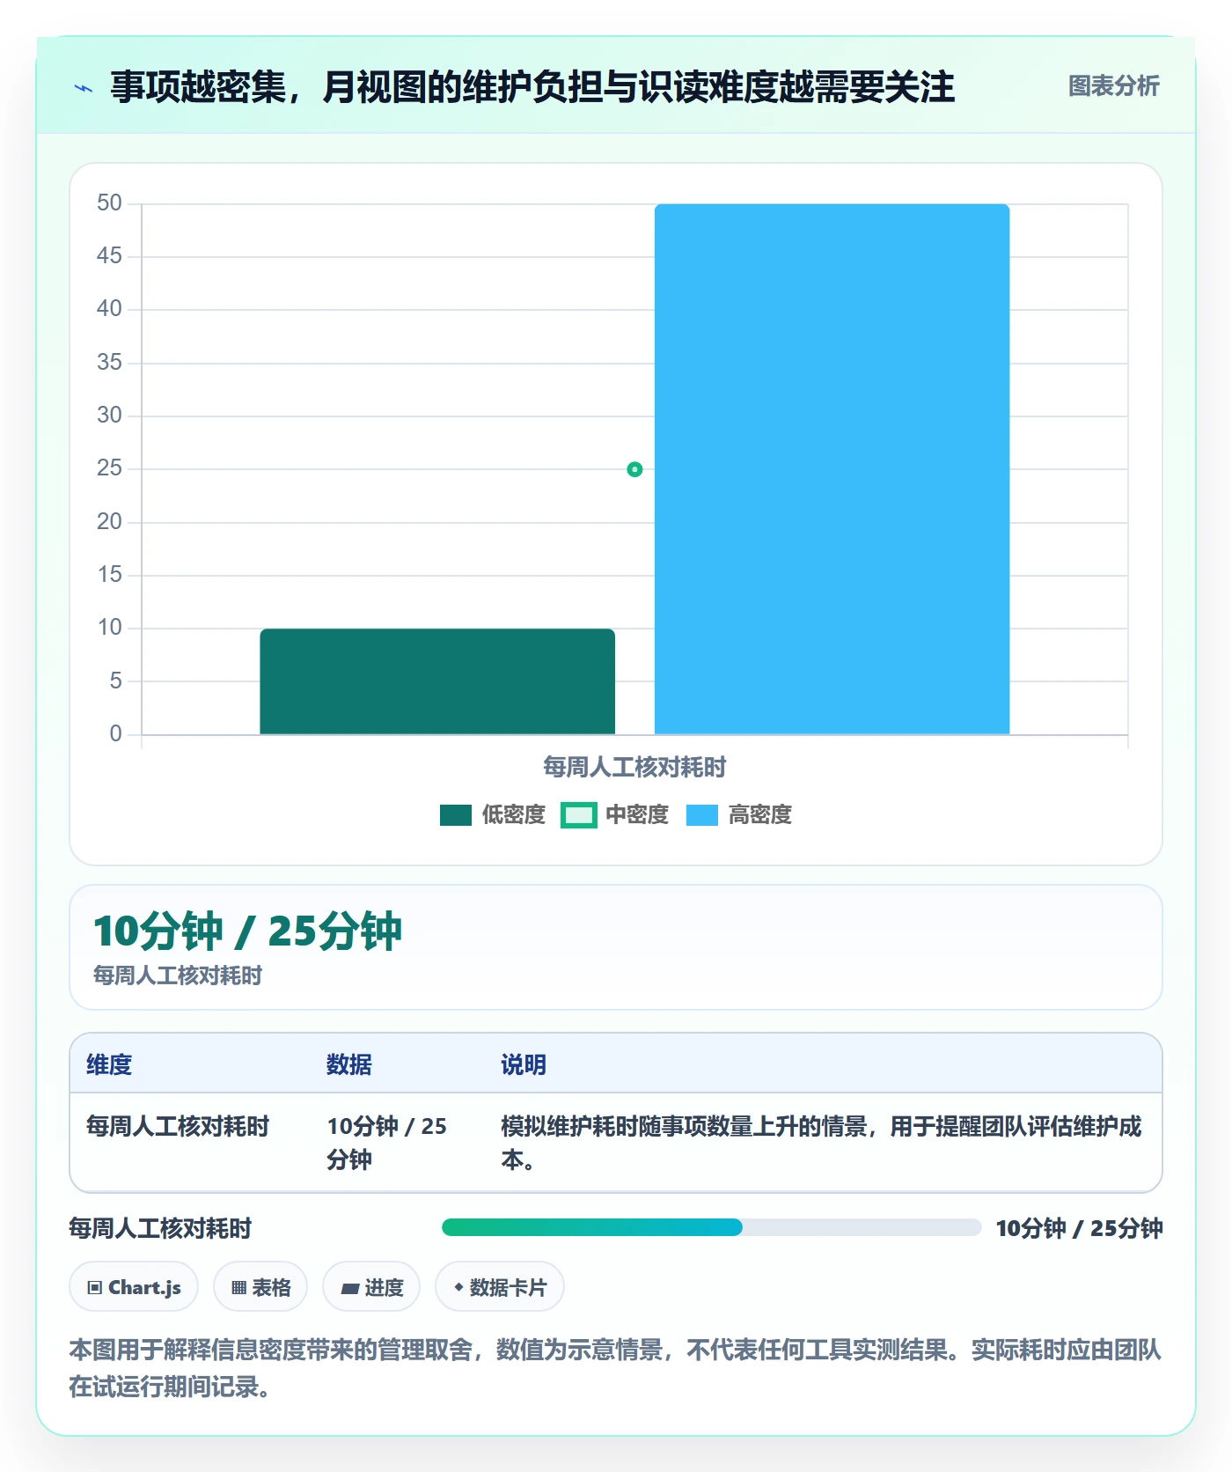Click the dark green 低密度 bar in the chart

tap(437, 681)
